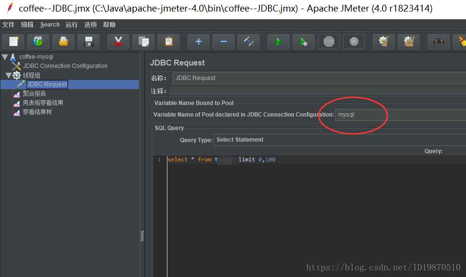The width and height of the screenshot is (466, 277).
Task: Click the Open file toolbar icon
Action: 63,41
